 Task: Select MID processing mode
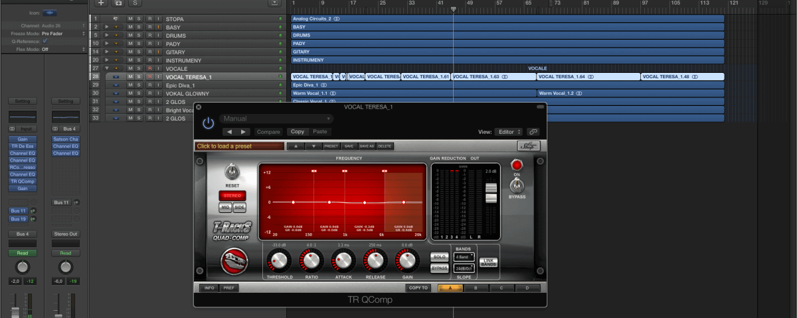226,207
